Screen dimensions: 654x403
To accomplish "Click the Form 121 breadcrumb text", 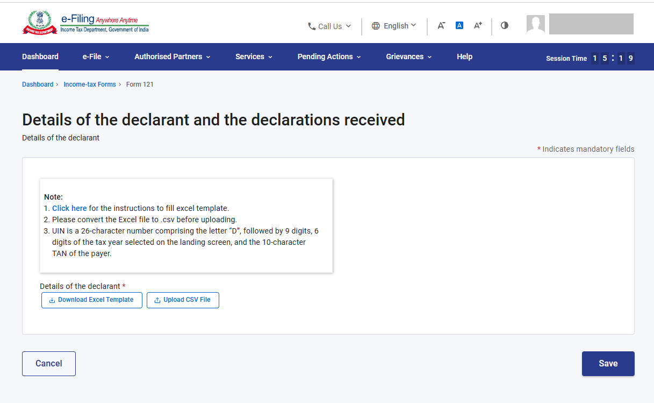I will [x=140, y=84].
